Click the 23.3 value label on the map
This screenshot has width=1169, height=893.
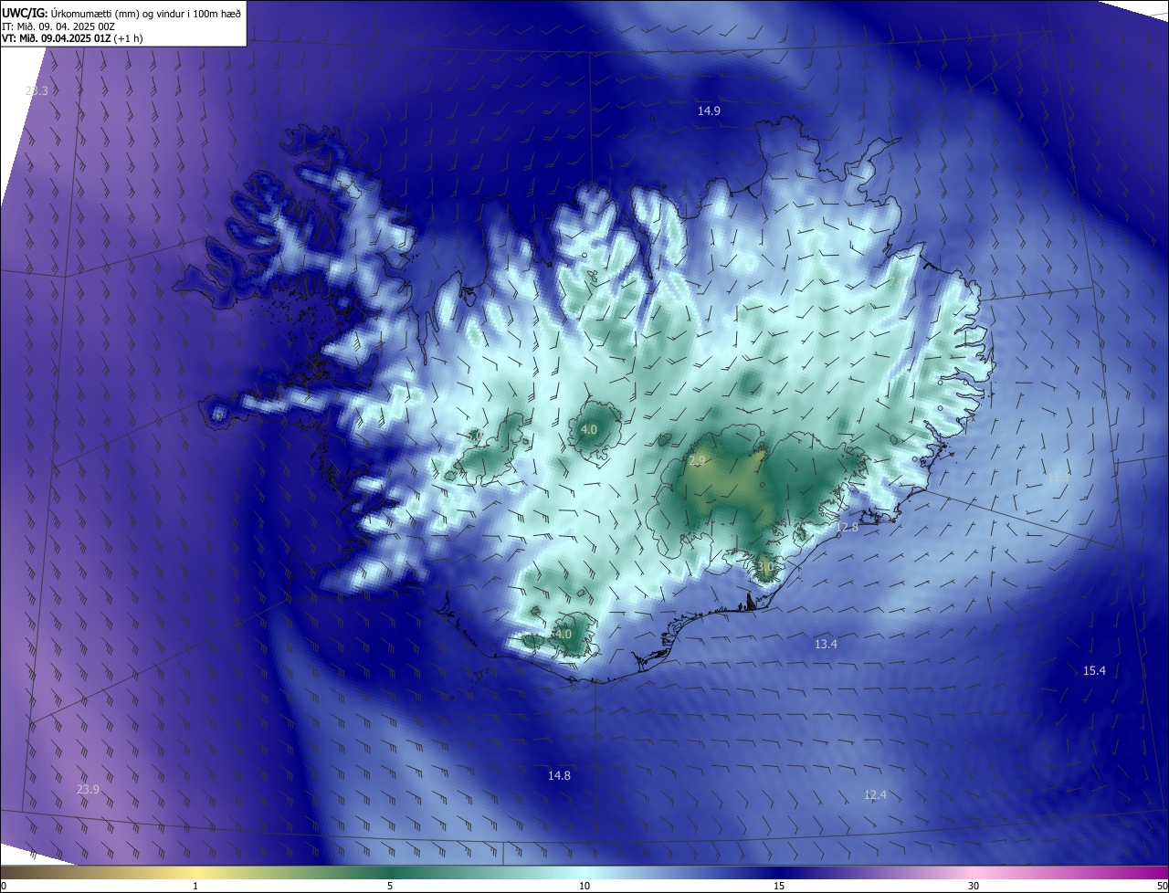(x=37, y=90)
